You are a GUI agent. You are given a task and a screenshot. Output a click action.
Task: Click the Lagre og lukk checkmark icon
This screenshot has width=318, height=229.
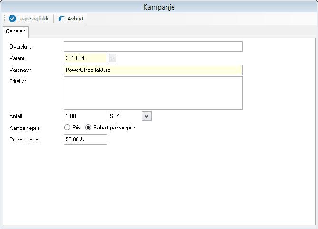click(x=12, y=19)
